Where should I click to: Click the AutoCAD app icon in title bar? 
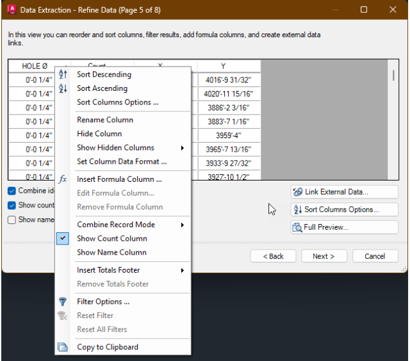[x=12, y=10]
